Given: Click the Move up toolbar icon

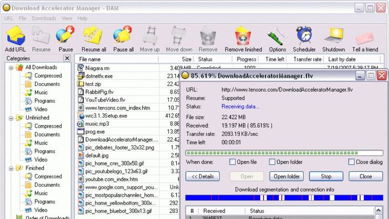Looking at the screenshot, I should pyautogui.click(x=150, y=36).
